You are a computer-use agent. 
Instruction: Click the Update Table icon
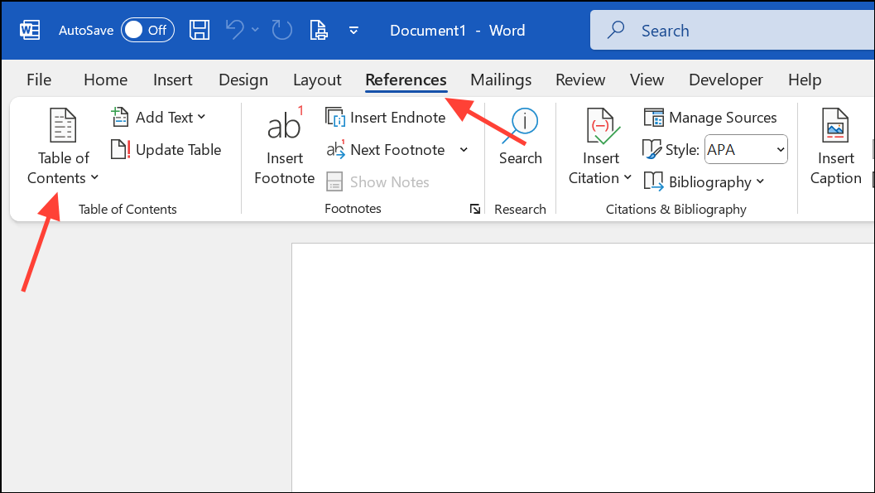click(x=121, y=150)
